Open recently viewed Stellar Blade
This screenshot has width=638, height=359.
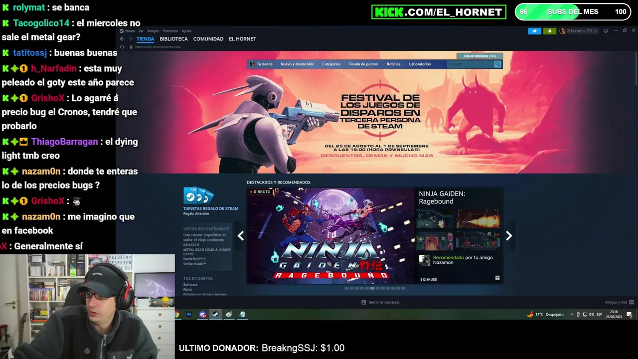tap(195, 264)
